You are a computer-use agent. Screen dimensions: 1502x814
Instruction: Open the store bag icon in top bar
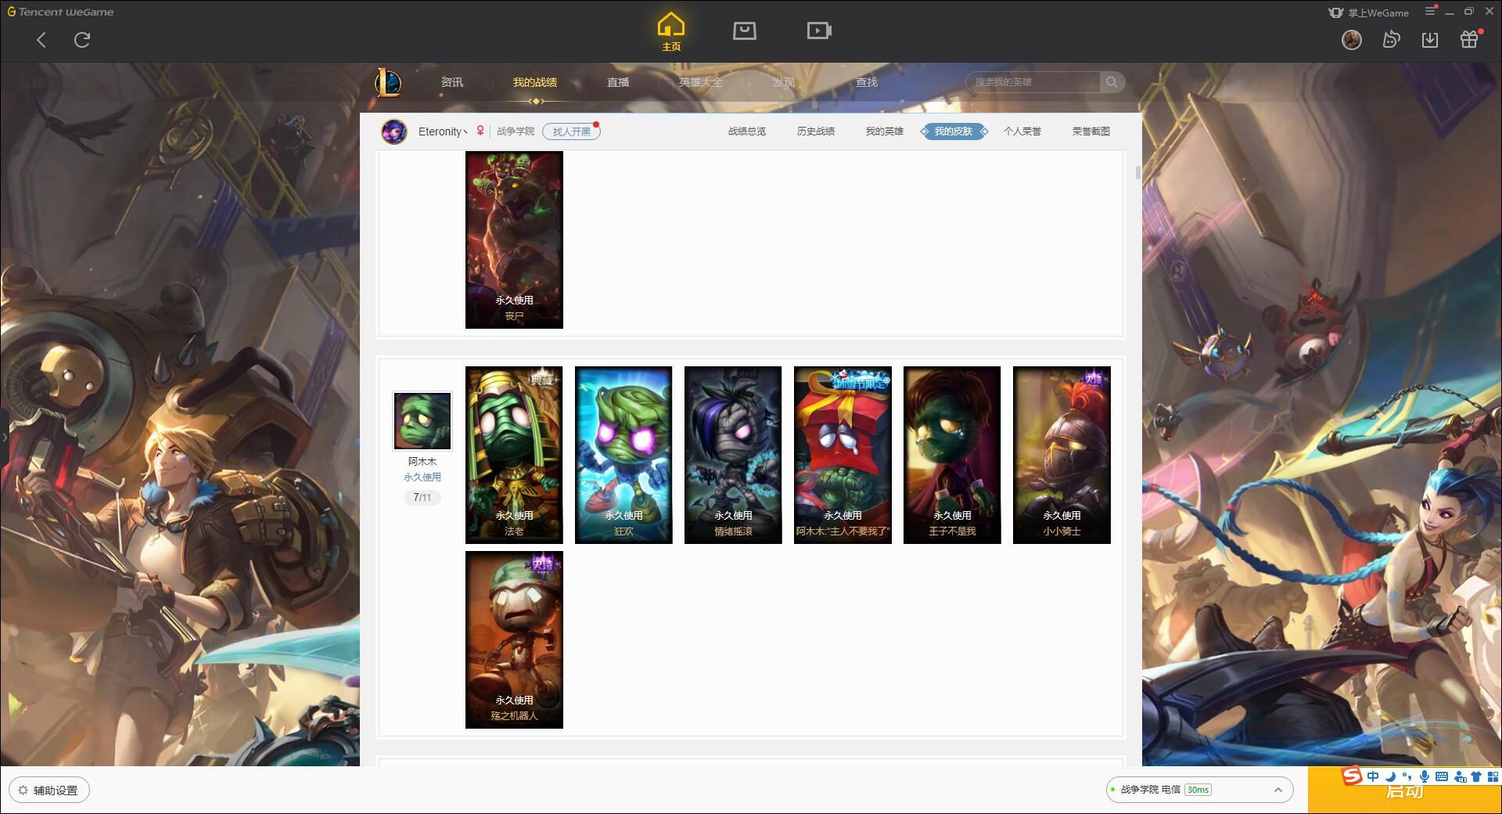(745, 31)
